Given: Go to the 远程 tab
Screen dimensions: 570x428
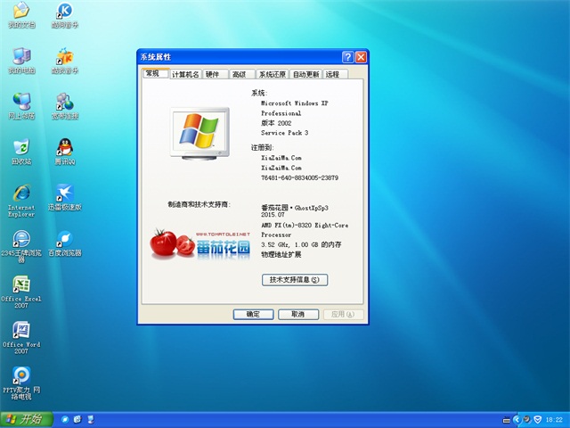Looking at the screenshot, I should (x=333, y=75).
